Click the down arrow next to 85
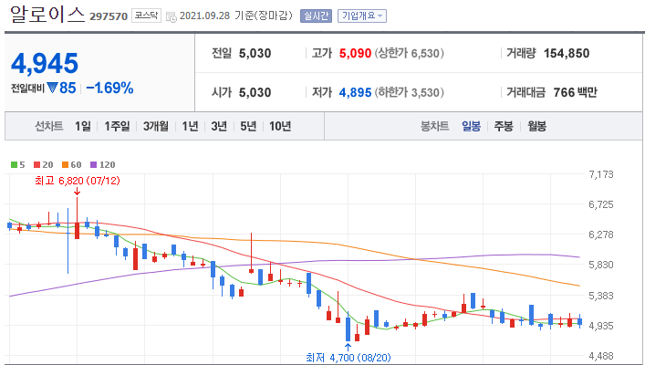Viewport: 645px width, 365px height. 52,88
